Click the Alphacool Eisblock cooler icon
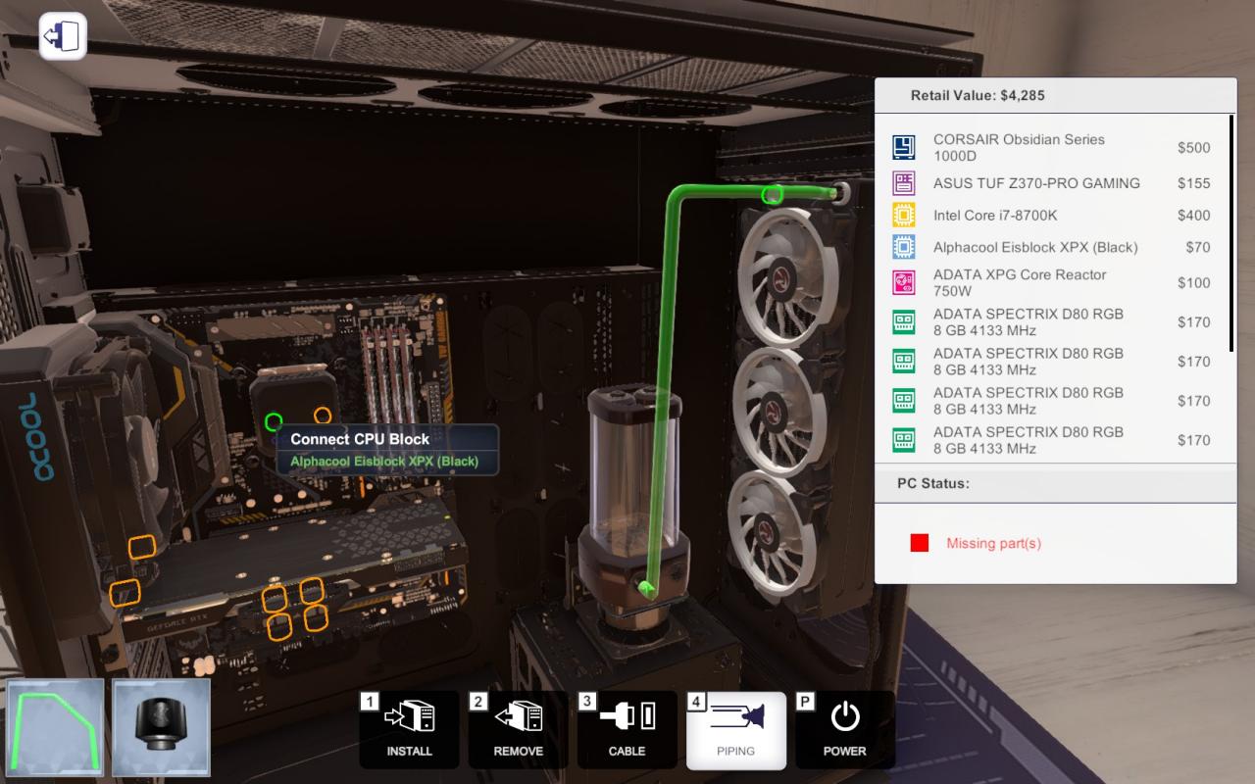 pos(903,247)
